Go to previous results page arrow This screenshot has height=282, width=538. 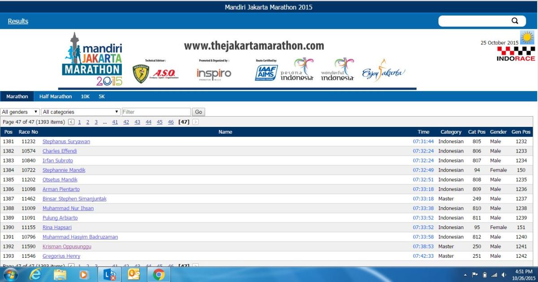[72, 122]
